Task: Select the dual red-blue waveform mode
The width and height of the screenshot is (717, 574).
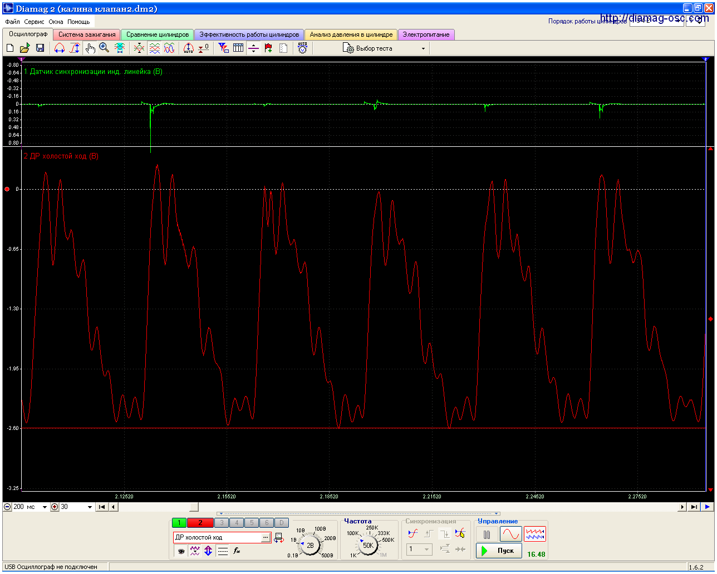Action: [535, 535]
